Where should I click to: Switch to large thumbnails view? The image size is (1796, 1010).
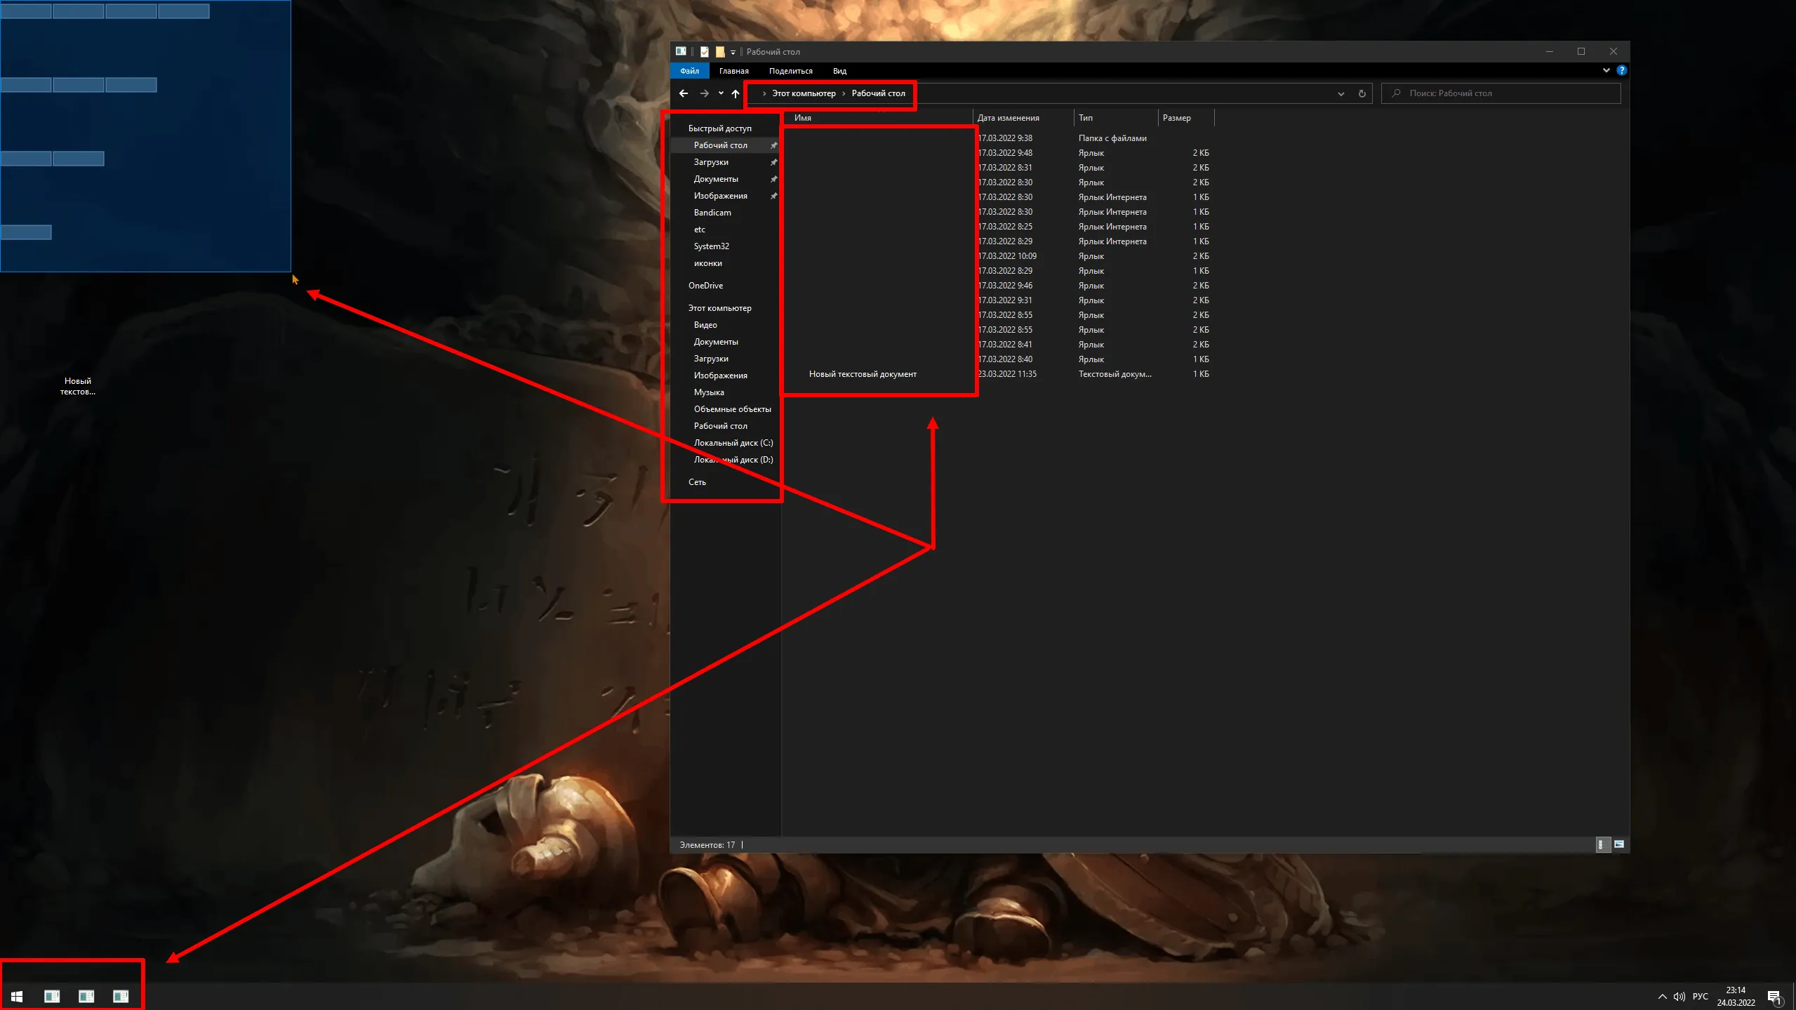[1618, 844]
